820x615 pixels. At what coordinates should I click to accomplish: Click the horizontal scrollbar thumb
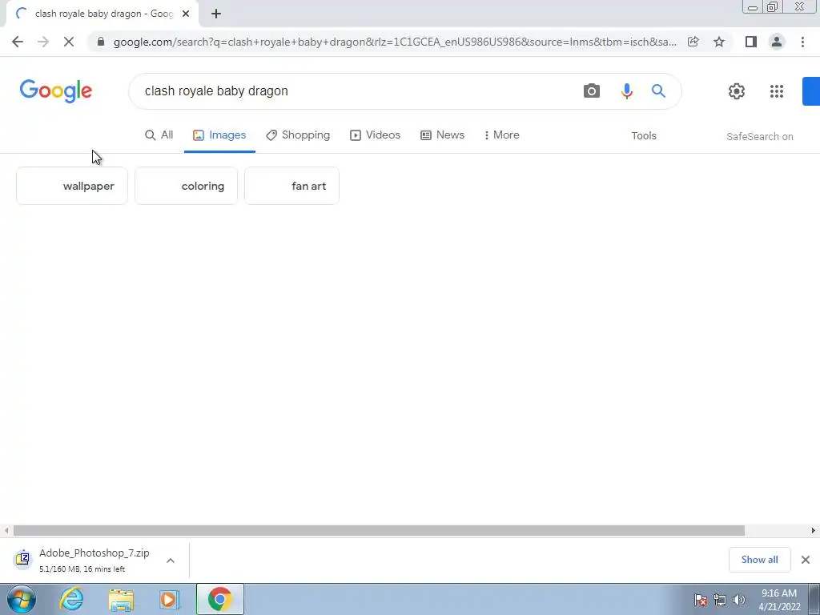(x=379, y=531)
